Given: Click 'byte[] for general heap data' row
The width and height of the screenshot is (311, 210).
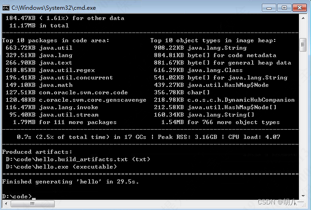Looking at the screenshot, I should coord(222,63).
